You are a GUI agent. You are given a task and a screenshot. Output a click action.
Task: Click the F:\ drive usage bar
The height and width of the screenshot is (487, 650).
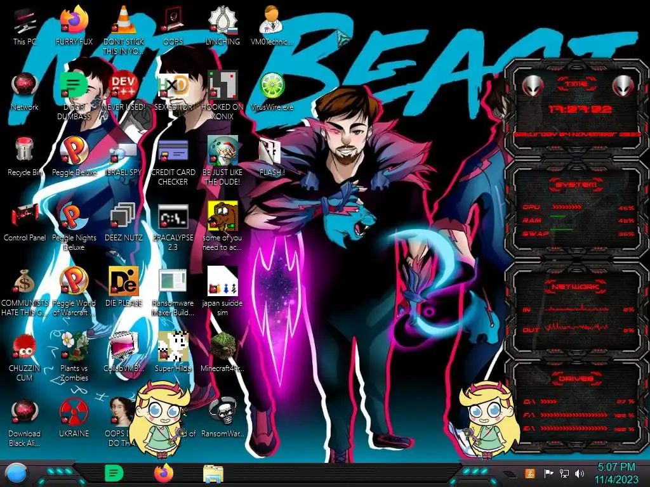(575, 415)
